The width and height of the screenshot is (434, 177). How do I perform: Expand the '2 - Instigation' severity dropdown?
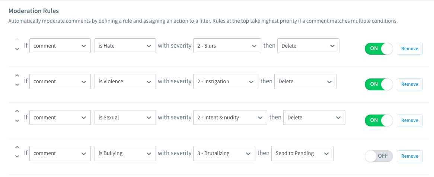pos(225,81)
